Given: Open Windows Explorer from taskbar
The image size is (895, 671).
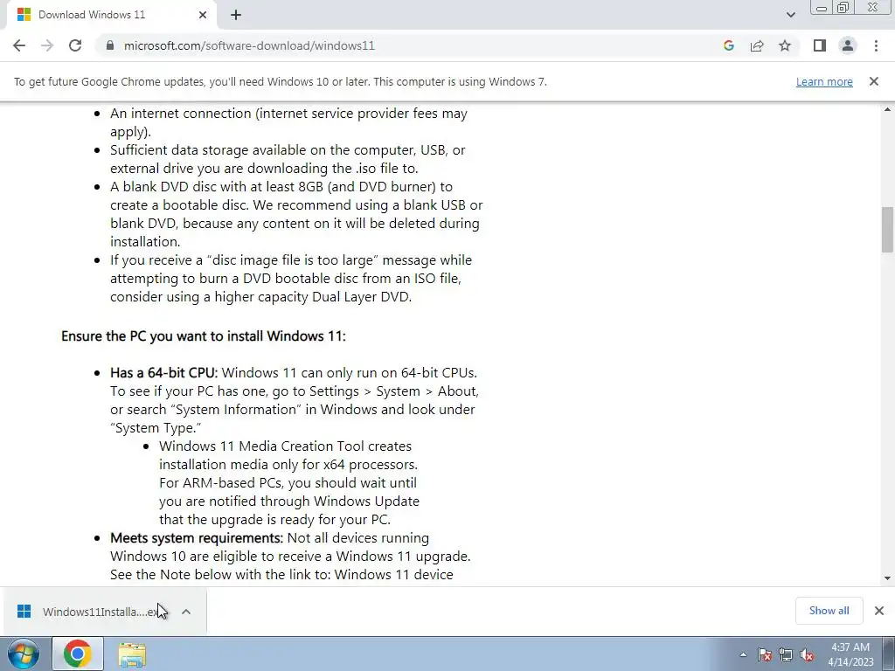Looking at the screenshot, I should click(x=132, y=654).
